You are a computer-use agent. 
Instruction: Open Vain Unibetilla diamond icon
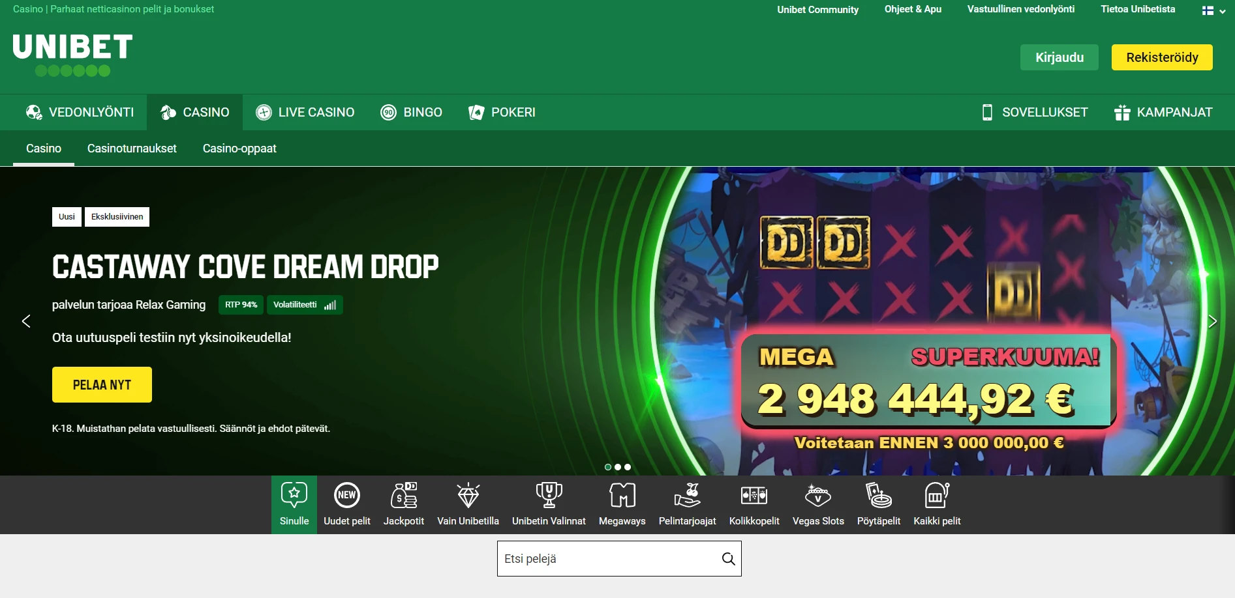tap(468, 495)
